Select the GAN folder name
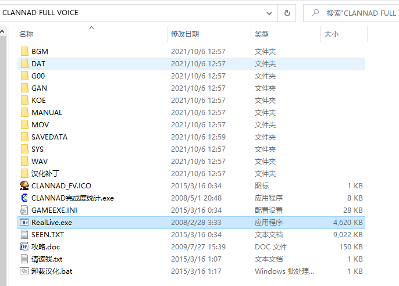Image resolution: width=399 pixels, height=286 pixels. point(39,88)
